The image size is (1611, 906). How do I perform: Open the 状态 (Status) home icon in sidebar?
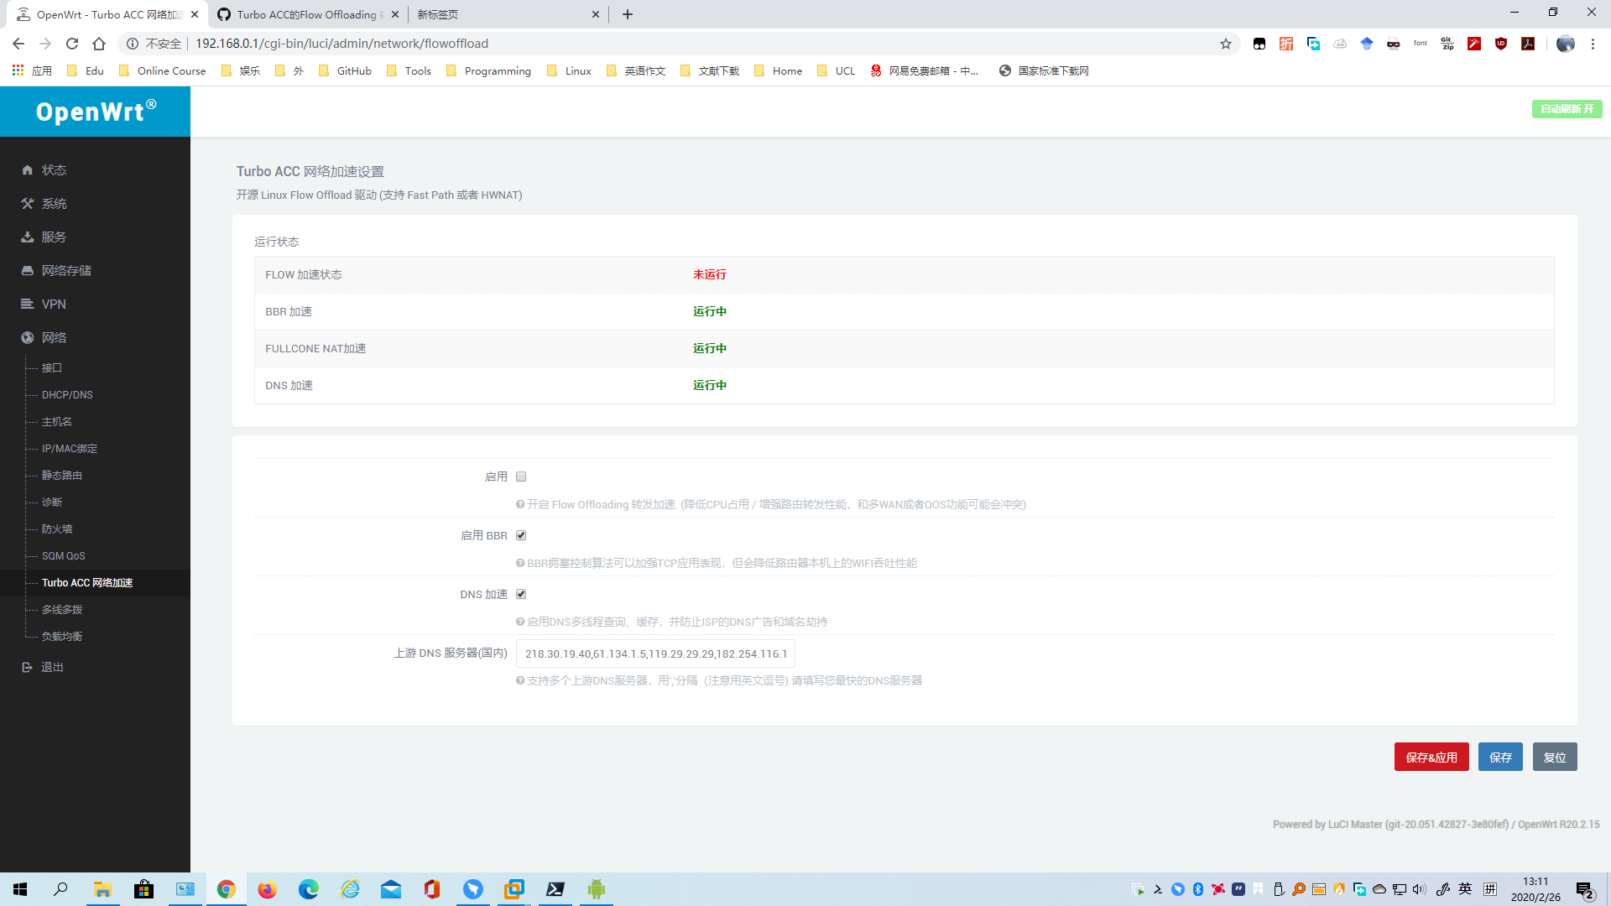pyautogui.click(x=28, y=169)
